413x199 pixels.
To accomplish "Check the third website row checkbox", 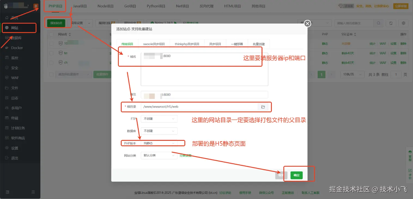I will coord(51,63).
